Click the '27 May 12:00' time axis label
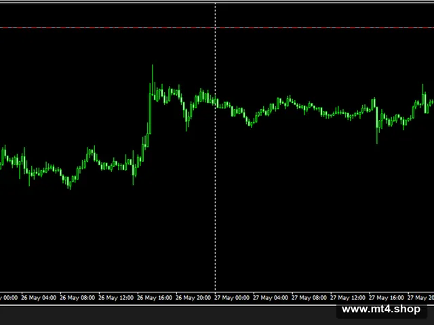This screenshot has width=434, height=325. (x=348, y=298)
